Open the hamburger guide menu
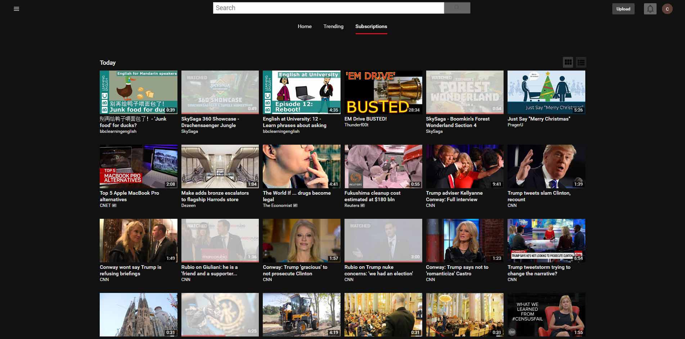The height and width of the screenshot is (339, 685). point(16,9)
